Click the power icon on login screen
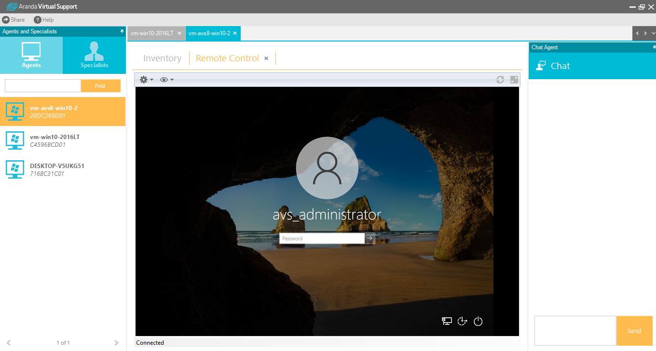Viewport: 656px width, 351px height. tap(478, 321)
